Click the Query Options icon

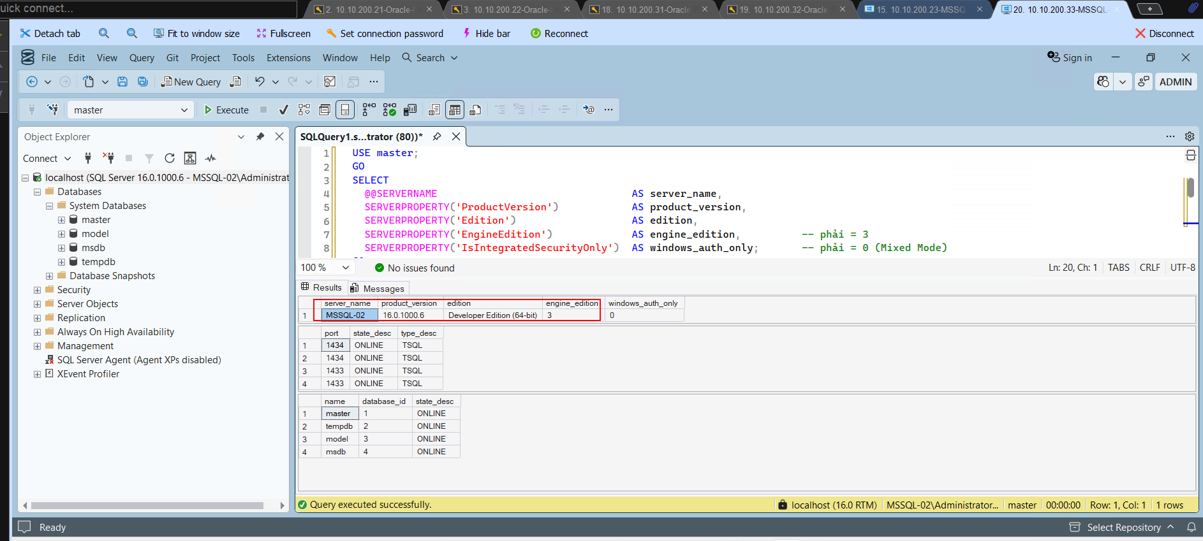(325, 110)
